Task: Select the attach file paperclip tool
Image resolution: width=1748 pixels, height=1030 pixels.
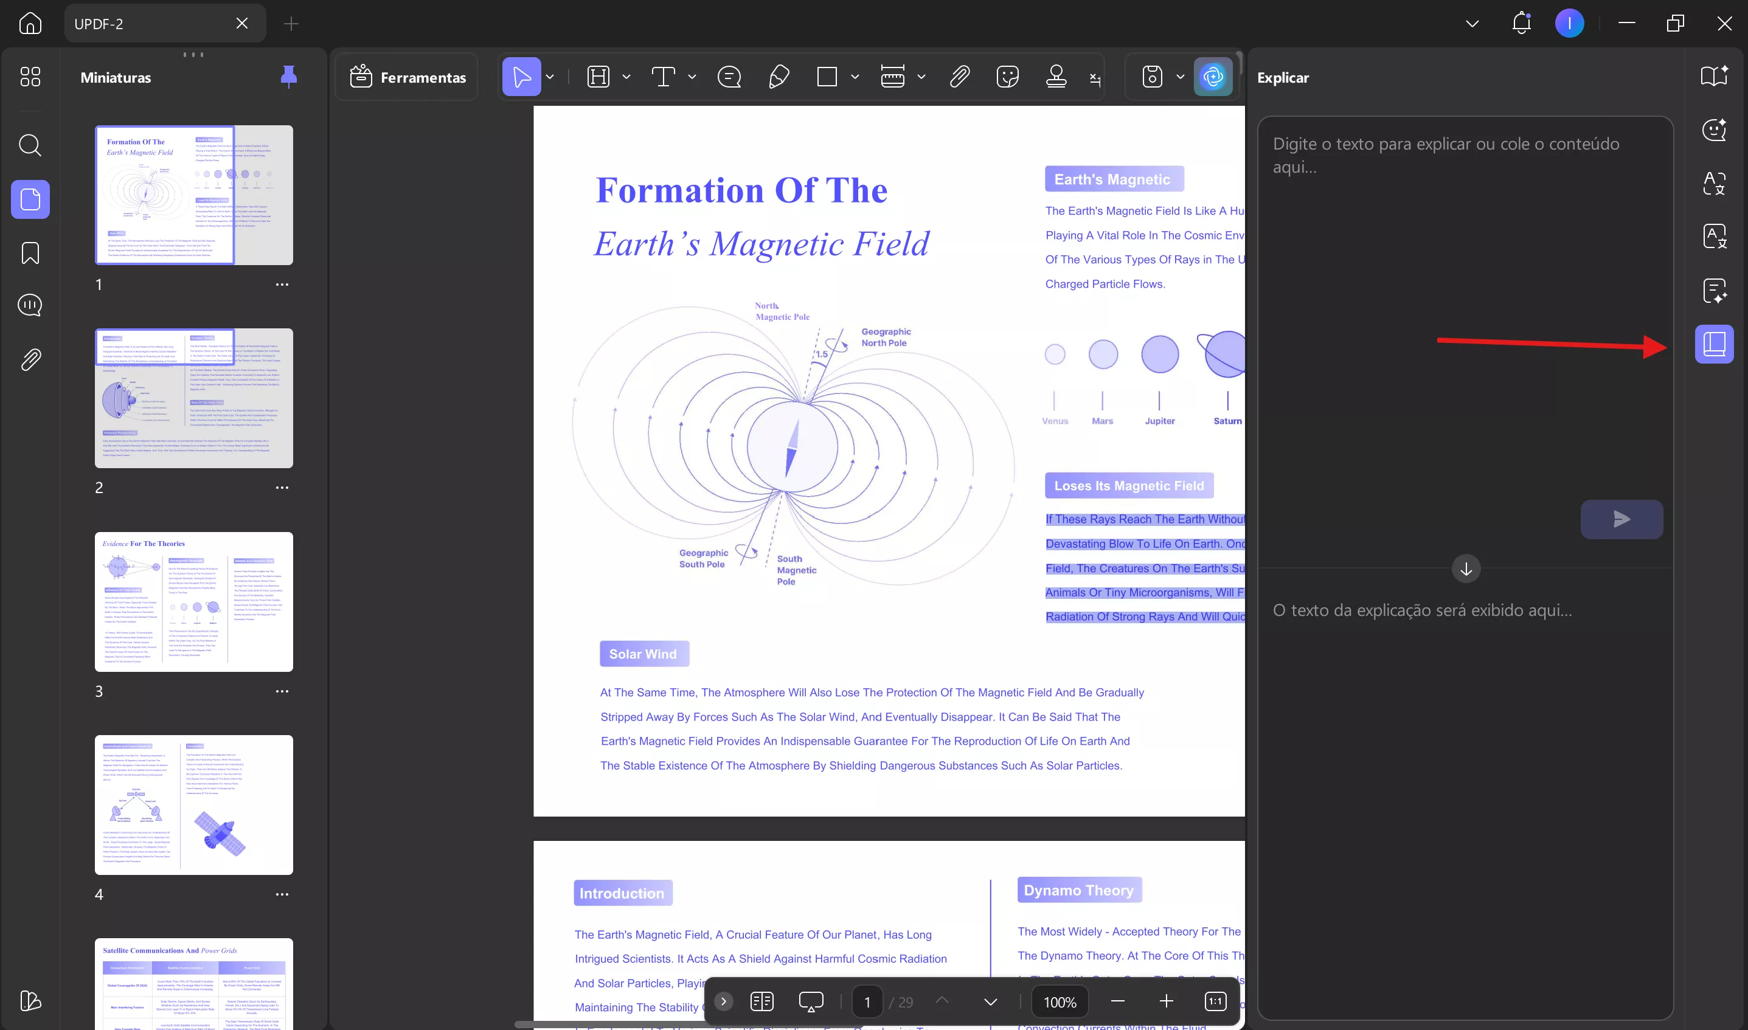Action: (959, 77)
